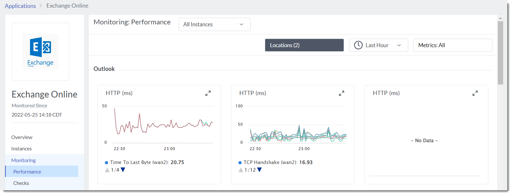
Task: Select Checks under Monitoring
Action: [x=21, y=183]
